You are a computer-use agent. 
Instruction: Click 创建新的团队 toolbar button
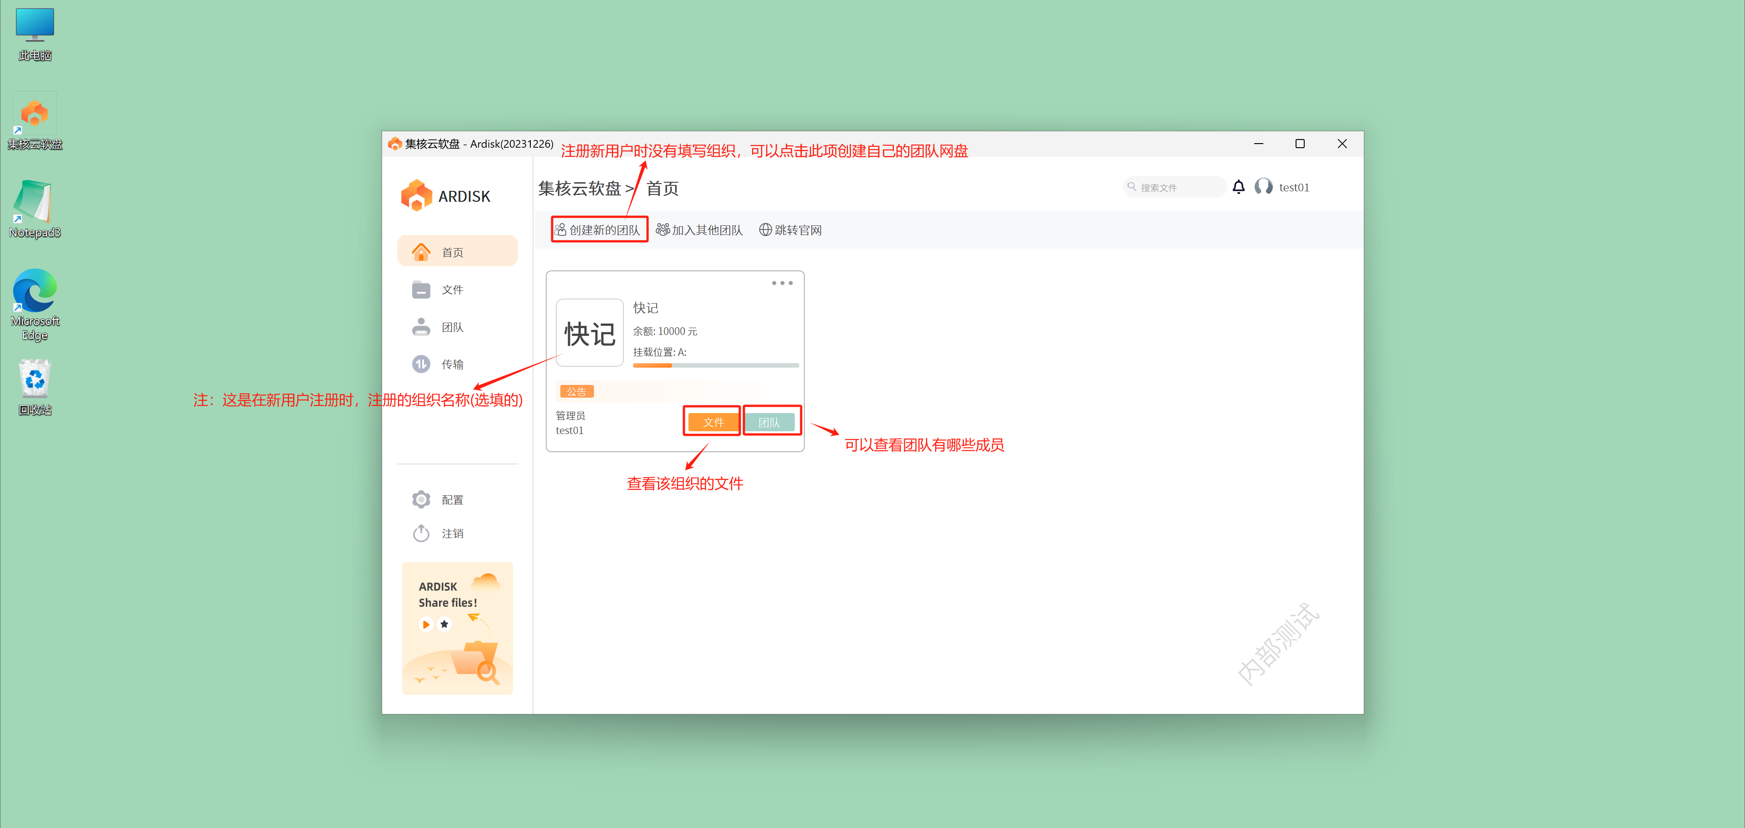[599, 229]
